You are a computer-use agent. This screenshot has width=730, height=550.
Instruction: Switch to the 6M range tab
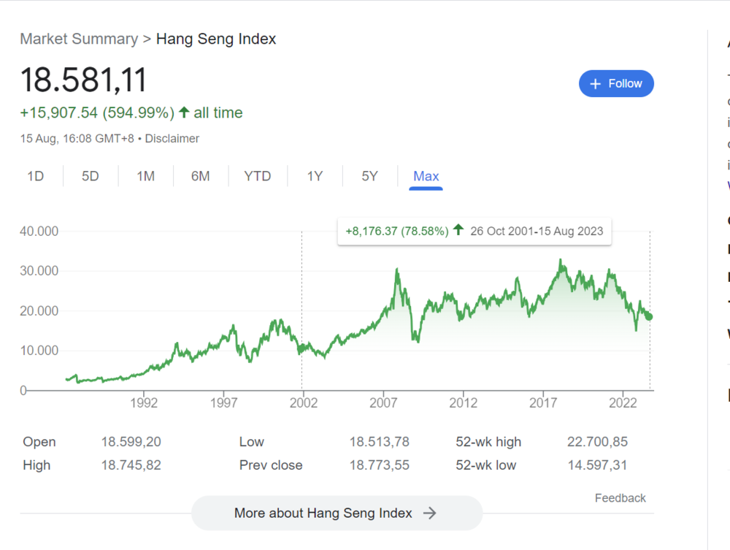201,176
